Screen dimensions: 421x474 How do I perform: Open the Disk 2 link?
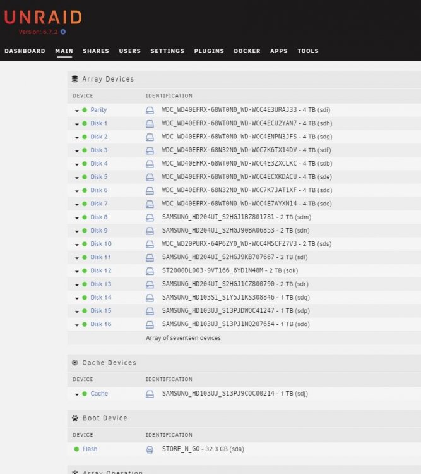point(98,137)
